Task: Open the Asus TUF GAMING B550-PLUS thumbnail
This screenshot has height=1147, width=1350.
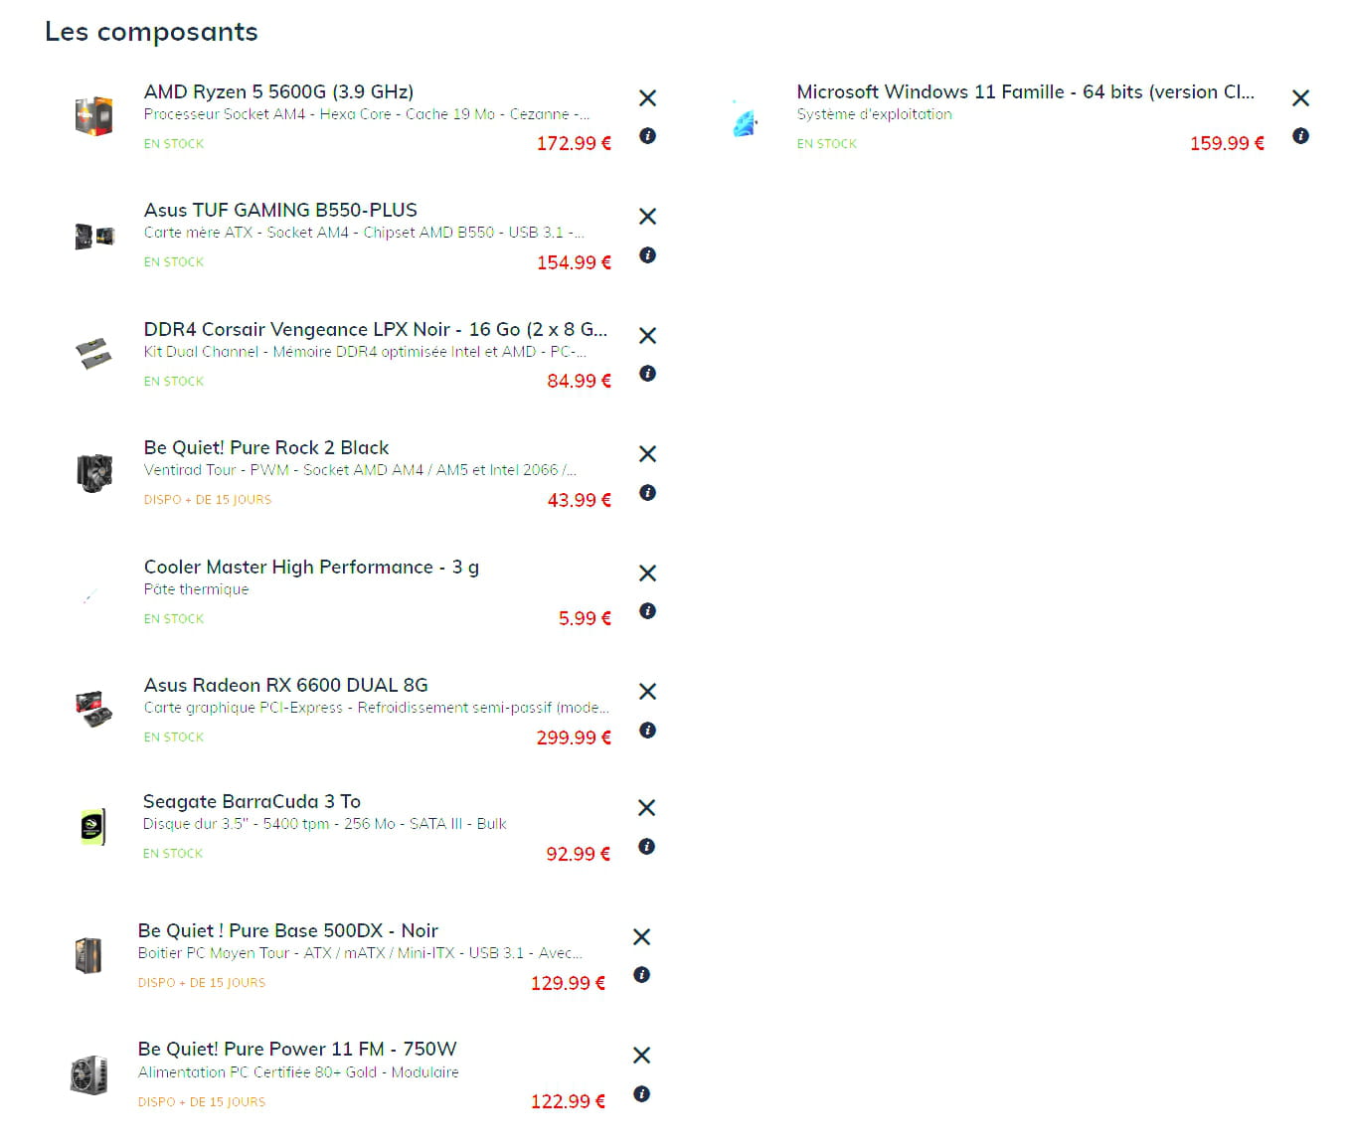Action: pyautogui.click(x=94, y=236)
